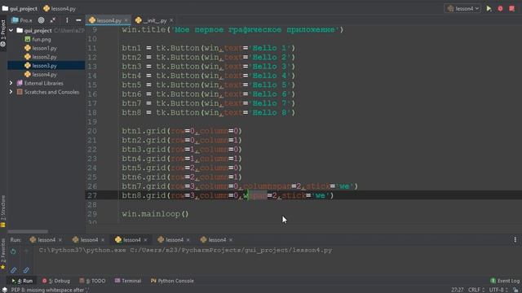Click the 27:27 cursor position indicator

point(457,290)
